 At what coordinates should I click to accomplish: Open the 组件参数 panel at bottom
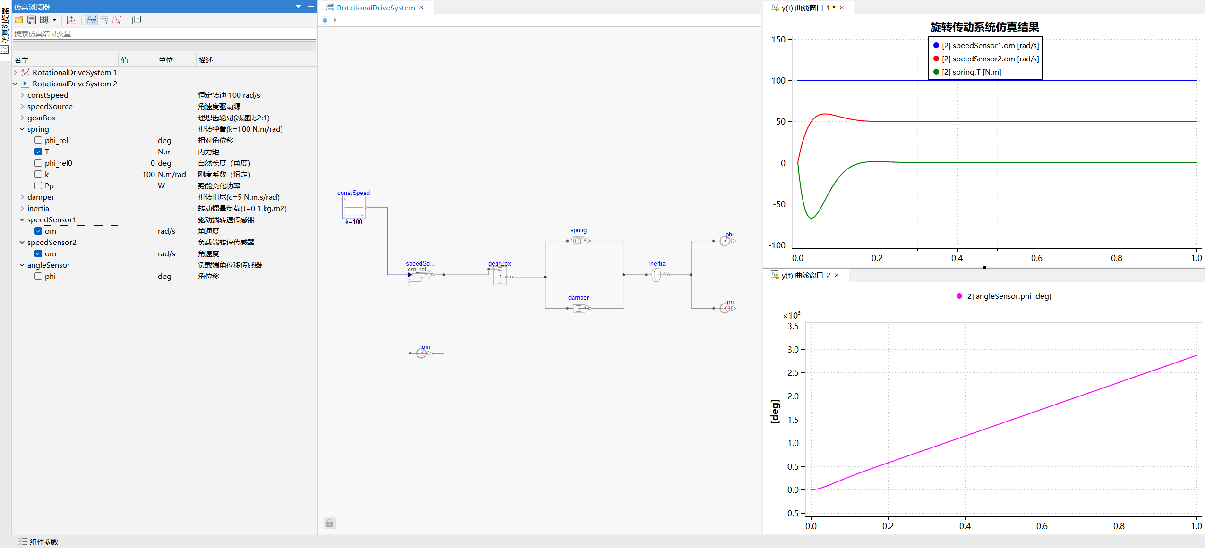[x=39, y=542]
